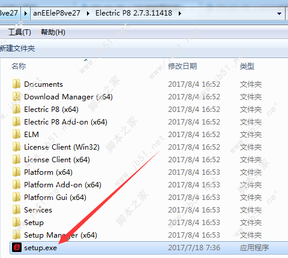Select the Setup folder name
Viewport: 288px width, 258px height.
[34, 223]
